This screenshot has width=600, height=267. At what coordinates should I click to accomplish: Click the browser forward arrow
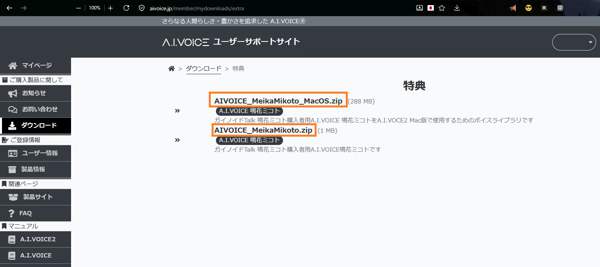tap(24, 8)
